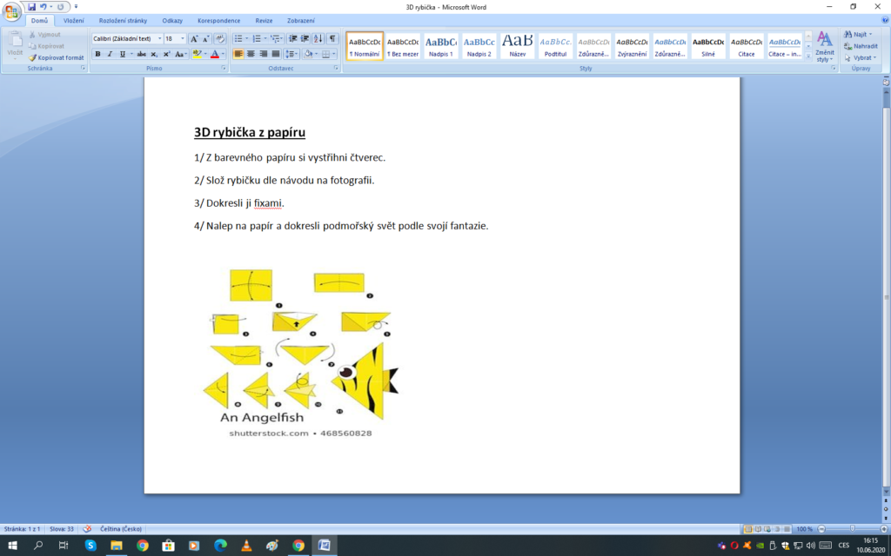Click the red font color button
The height and width of the screenshot is (556, 891).
coord(214,54)
